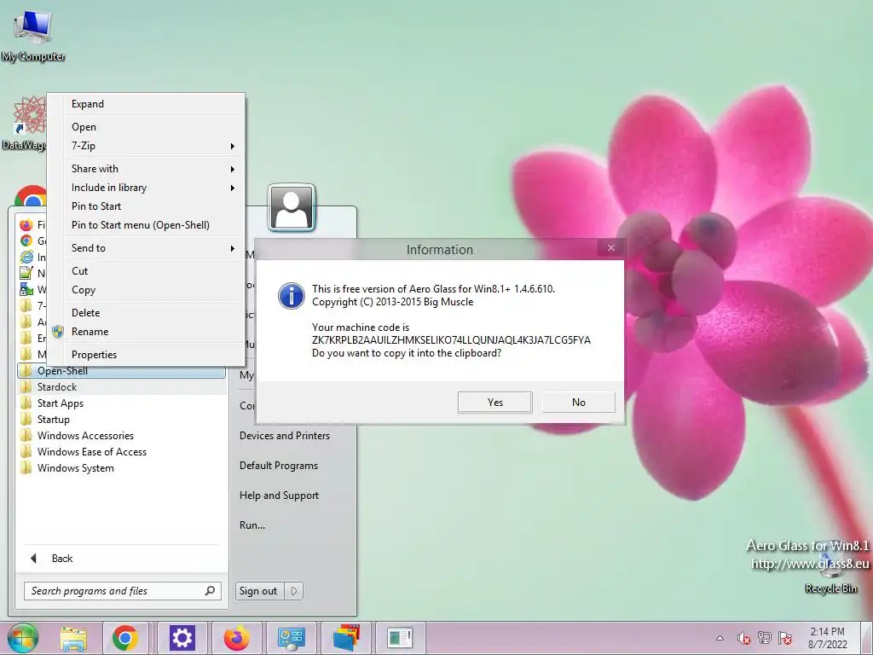This screenshot has width=873, height=655.
Task: Choose Open in the context menu
Action: (x=146, y=127)
